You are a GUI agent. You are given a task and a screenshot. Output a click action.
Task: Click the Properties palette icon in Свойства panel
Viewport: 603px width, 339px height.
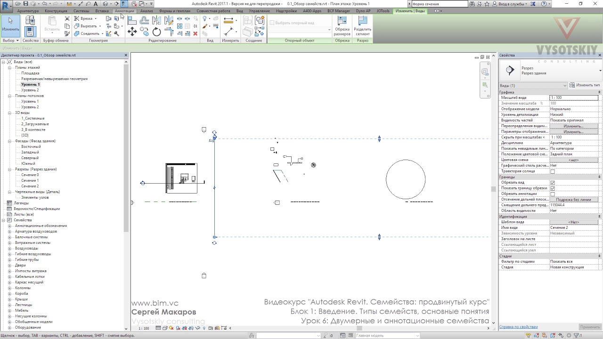tap(30, 32)
